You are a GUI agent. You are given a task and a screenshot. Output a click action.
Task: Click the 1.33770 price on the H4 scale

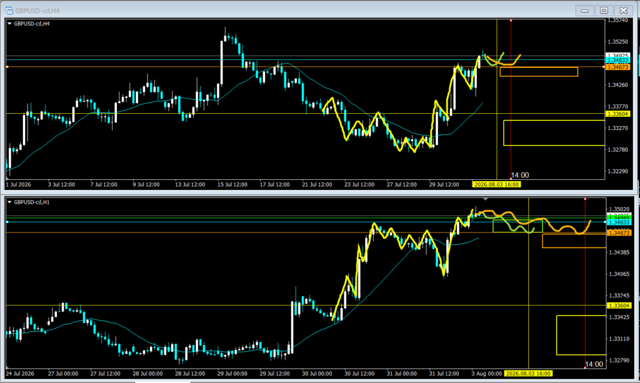coord(617,106)
